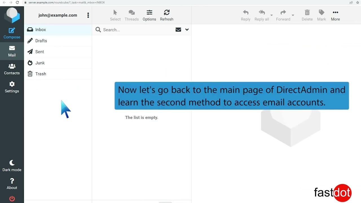Open the folder actions three-dot menu
This screenshot has height=203, width=361.
click(88, 15)
